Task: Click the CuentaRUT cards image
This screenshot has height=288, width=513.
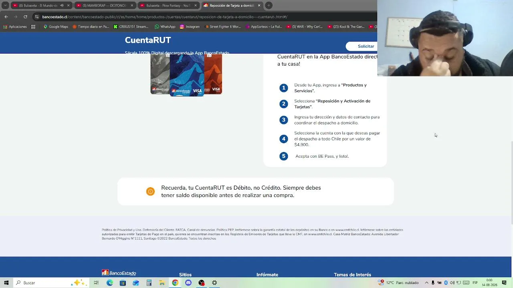Action: [186, 75]
